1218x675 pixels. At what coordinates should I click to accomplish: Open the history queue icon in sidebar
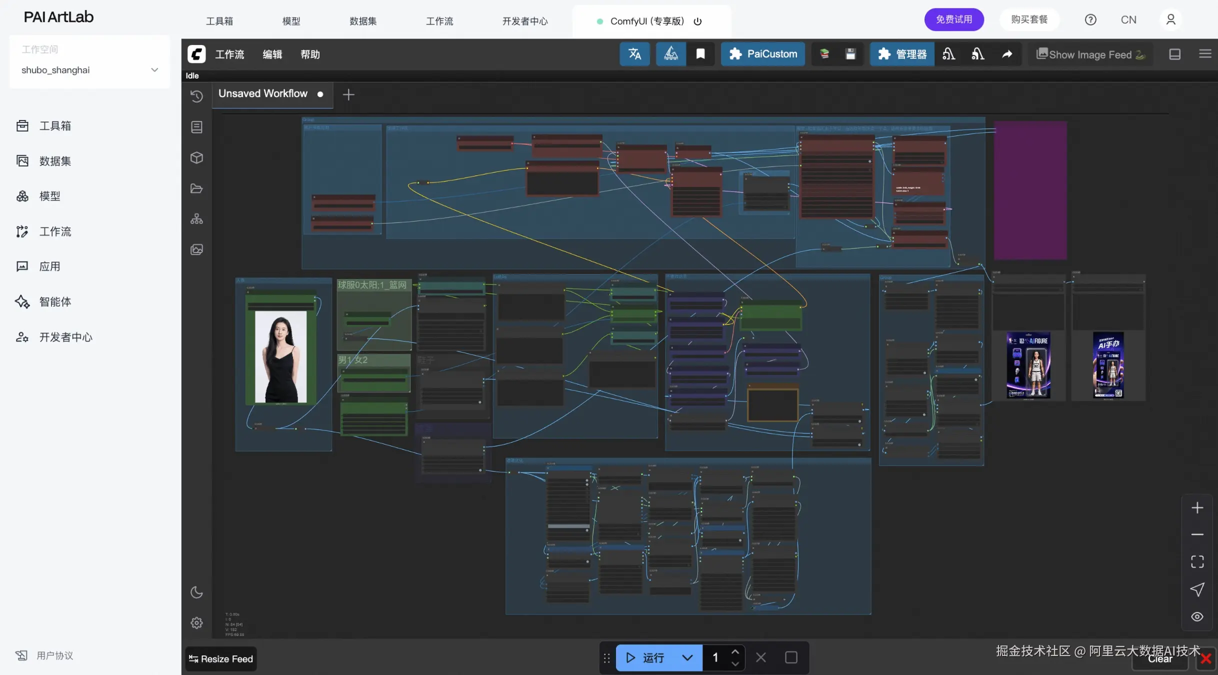pos(196,96)
